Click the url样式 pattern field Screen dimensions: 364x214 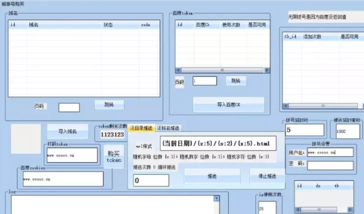(218, 144)
